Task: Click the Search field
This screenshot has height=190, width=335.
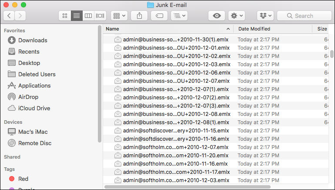Action: click(304, 16)
